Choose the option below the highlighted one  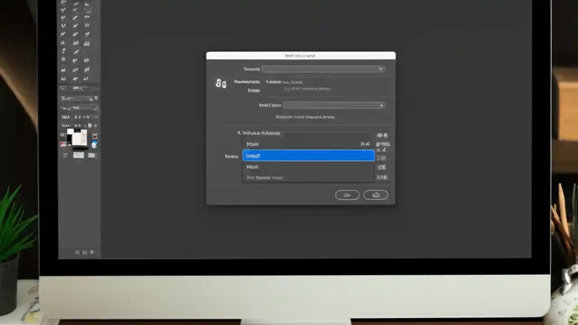tap(308, 167)
